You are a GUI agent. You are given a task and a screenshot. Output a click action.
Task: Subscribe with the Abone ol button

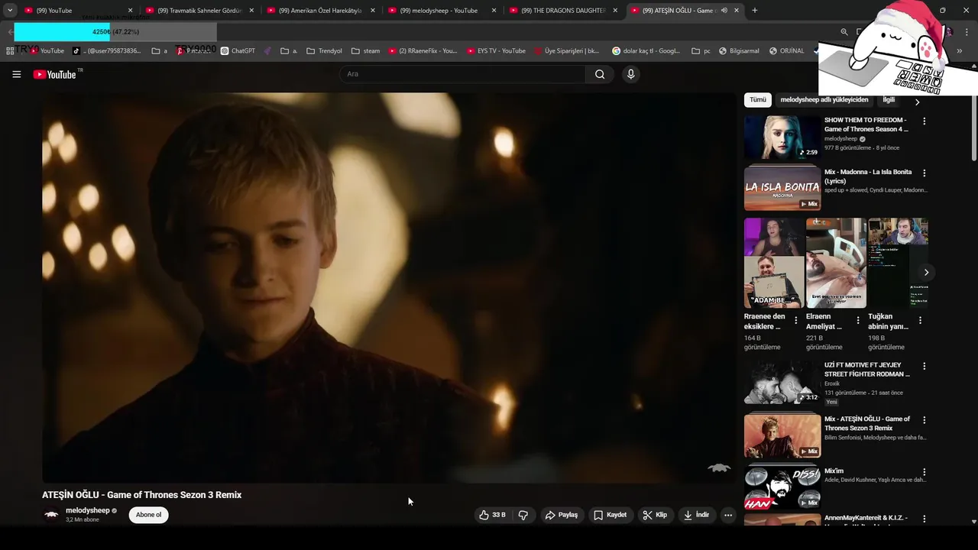coord(148,515)
